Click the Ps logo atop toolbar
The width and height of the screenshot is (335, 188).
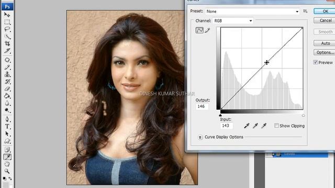click(7, 7)
